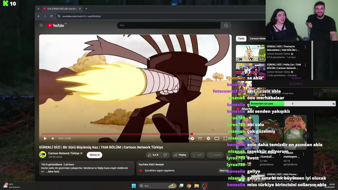Select the Tümü filter chip
The image size is (338, 190).
click(241, 39)
